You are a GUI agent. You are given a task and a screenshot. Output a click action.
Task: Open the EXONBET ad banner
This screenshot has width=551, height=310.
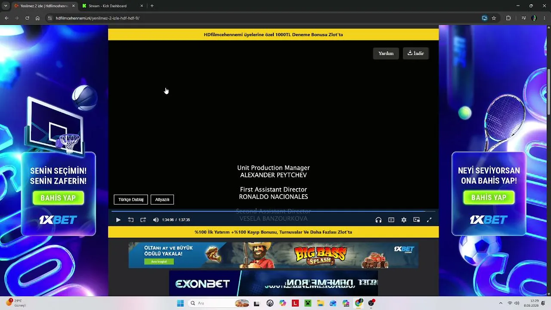click(273, 283)
